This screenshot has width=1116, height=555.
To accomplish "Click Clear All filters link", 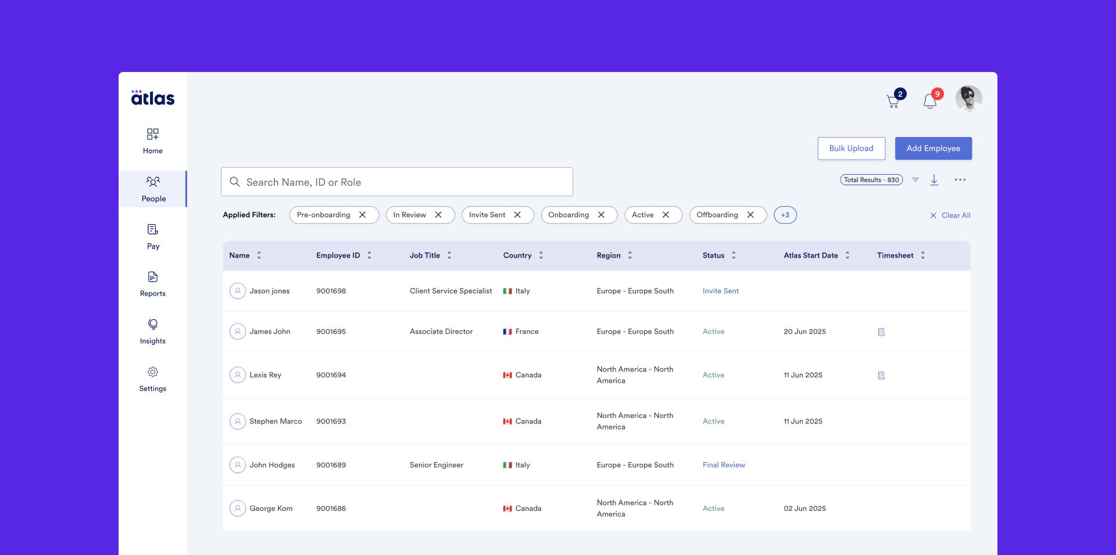I will pyautogui.click(x=950, y=215).
